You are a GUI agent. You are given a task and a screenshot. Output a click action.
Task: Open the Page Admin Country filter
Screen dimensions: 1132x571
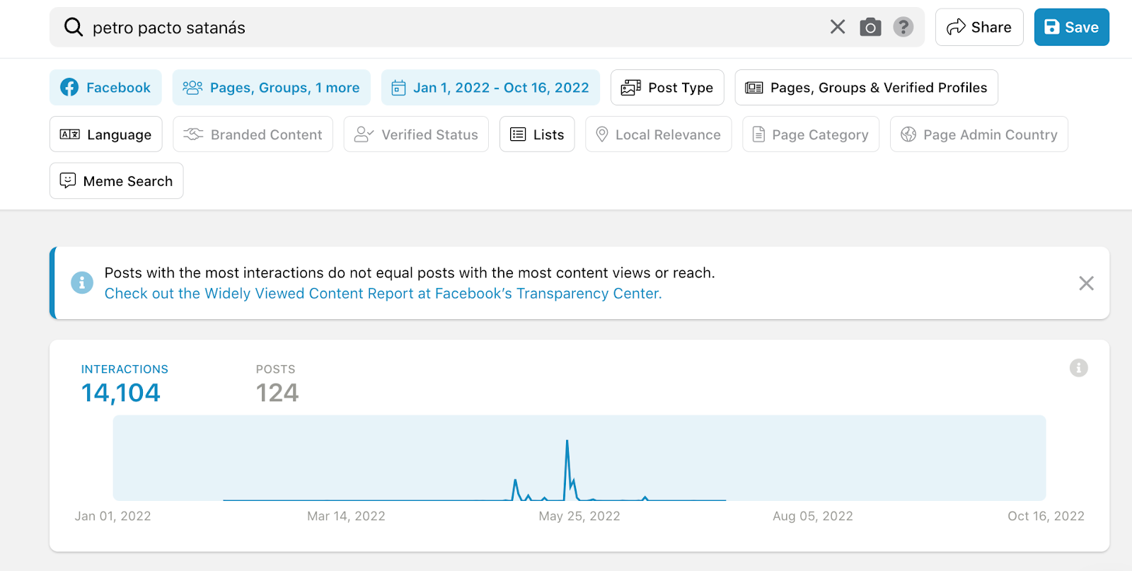[979, 134]
